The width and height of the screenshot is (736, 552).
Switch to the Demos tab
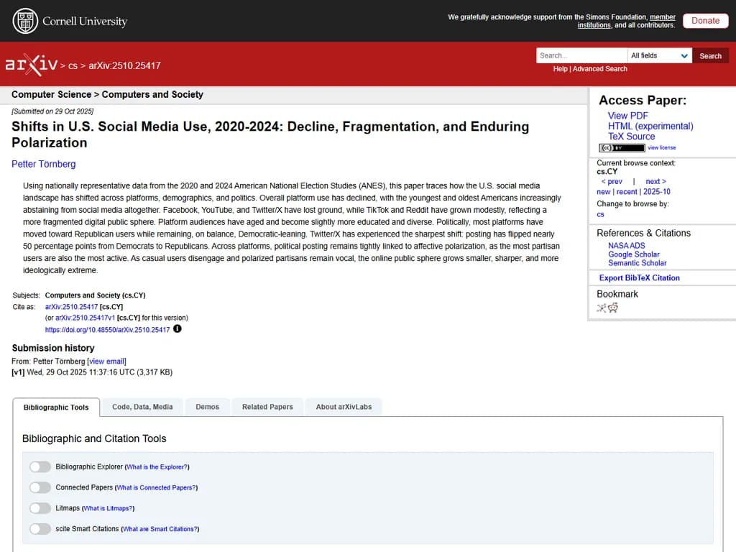(x=207, y=406)
